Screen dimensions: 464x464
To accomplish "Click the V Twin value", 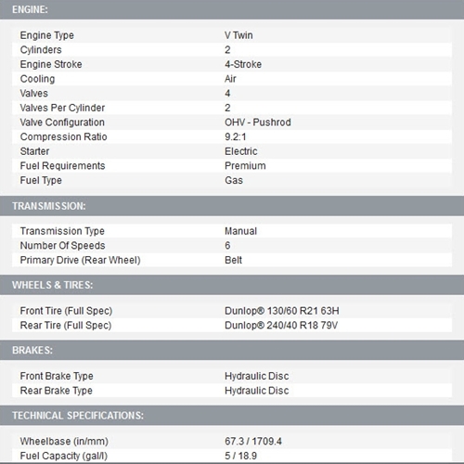I will tap(238, 35).
